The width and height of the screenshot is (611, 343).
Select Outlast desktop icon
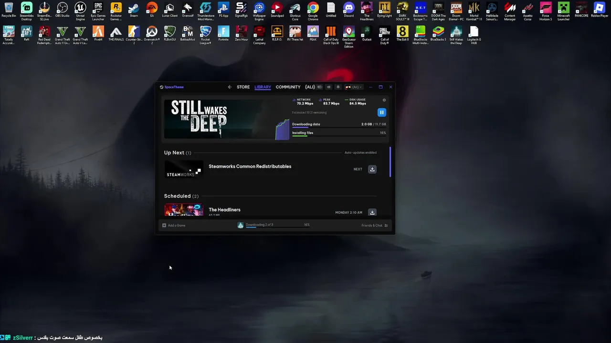367,33
